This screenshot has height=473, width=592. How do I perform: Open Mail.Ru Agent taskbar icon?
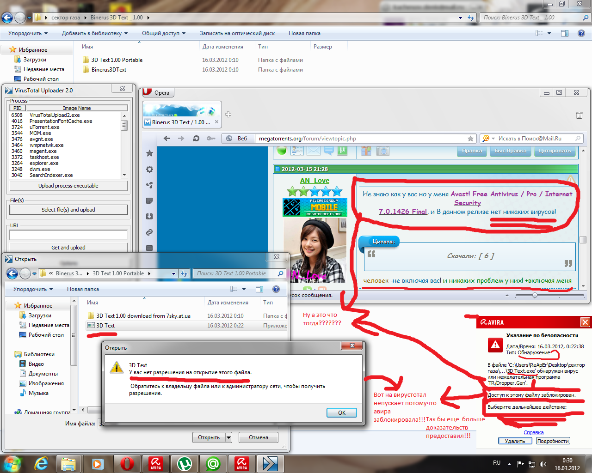213,463
